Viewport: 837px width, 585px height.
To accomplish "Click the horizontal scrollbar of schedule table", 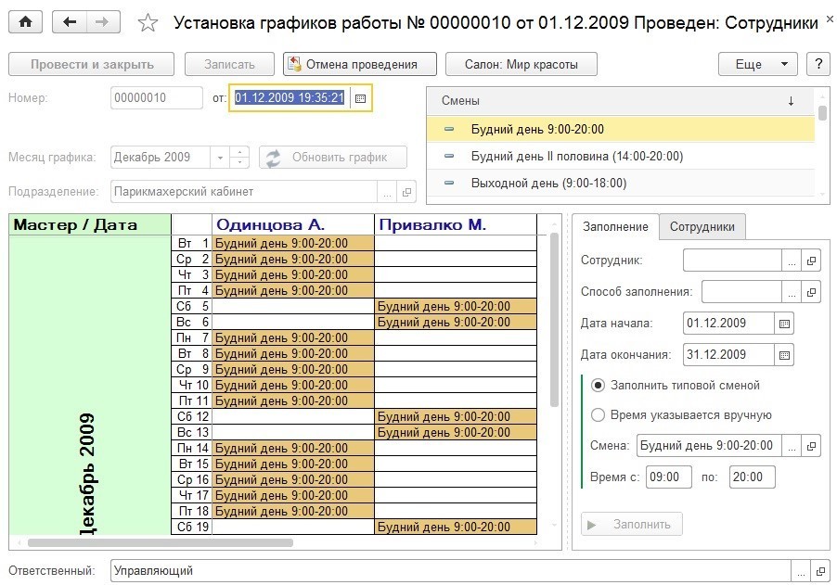I will [x=161, y=543].
